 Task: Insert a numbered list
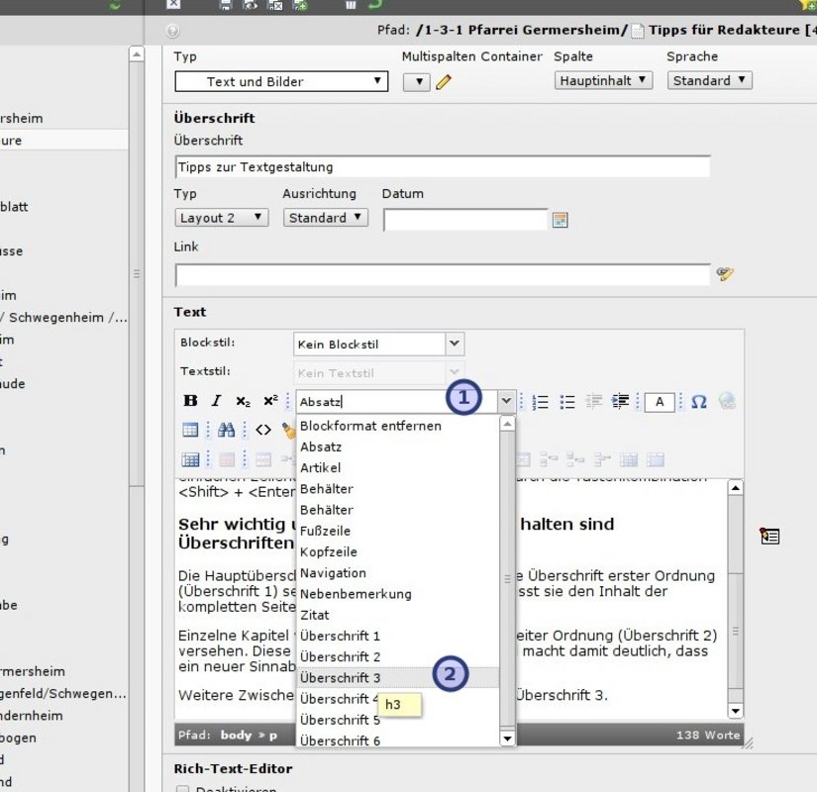click(x=541, y=401)
